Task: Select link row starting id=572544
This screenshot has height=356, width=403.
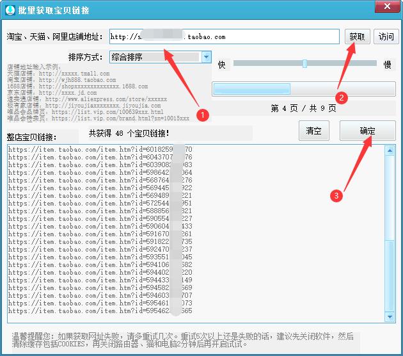Action: tap(100, 203)
